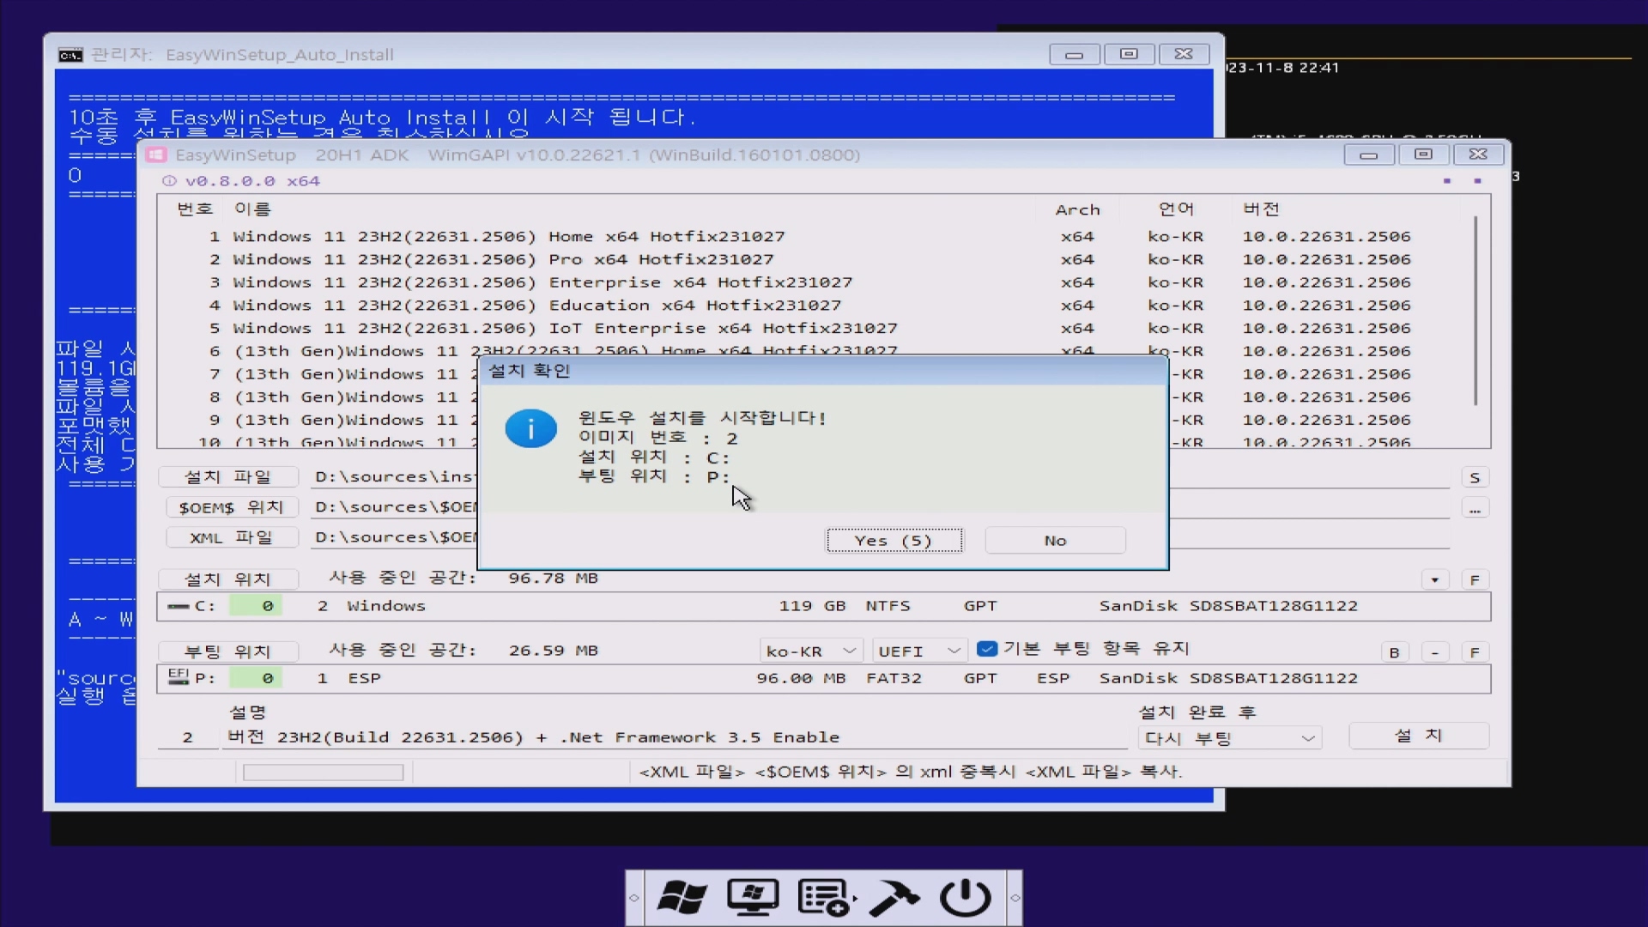Click the blue info icon in dialog
This screenshot has width=1648, height=927.
pyautogui.click(x=530, y=428)
